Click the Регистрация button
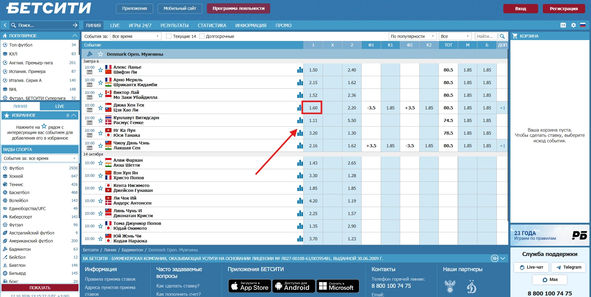This screenshot has width=591, height=297. (564, 9)
